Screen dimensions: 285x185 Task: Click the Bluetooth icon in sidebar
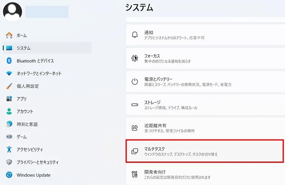[x=9, y=61]
